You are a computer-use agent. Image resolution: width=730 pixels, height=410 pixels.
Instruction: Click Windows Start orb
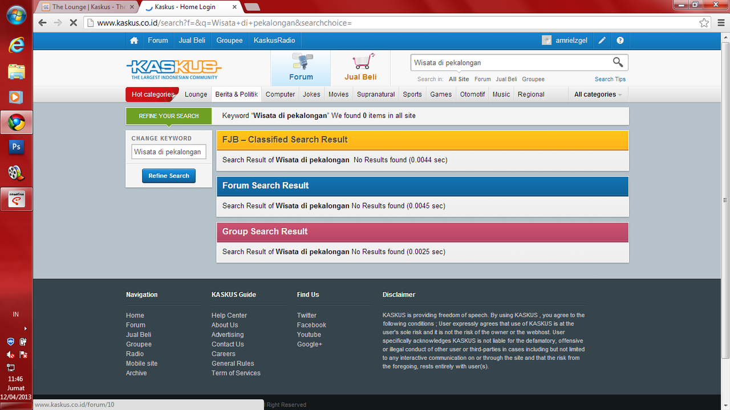click(x=16, y=15)
